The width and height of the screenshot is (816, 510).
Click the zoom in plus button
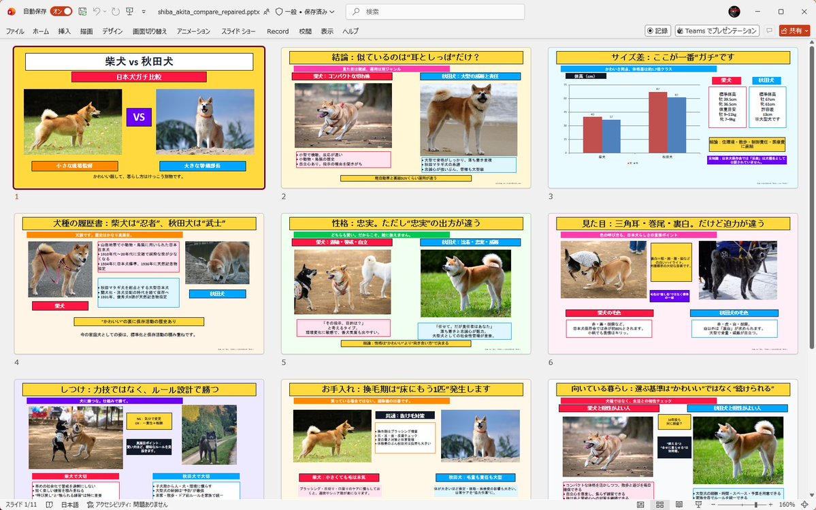[770, 505]
